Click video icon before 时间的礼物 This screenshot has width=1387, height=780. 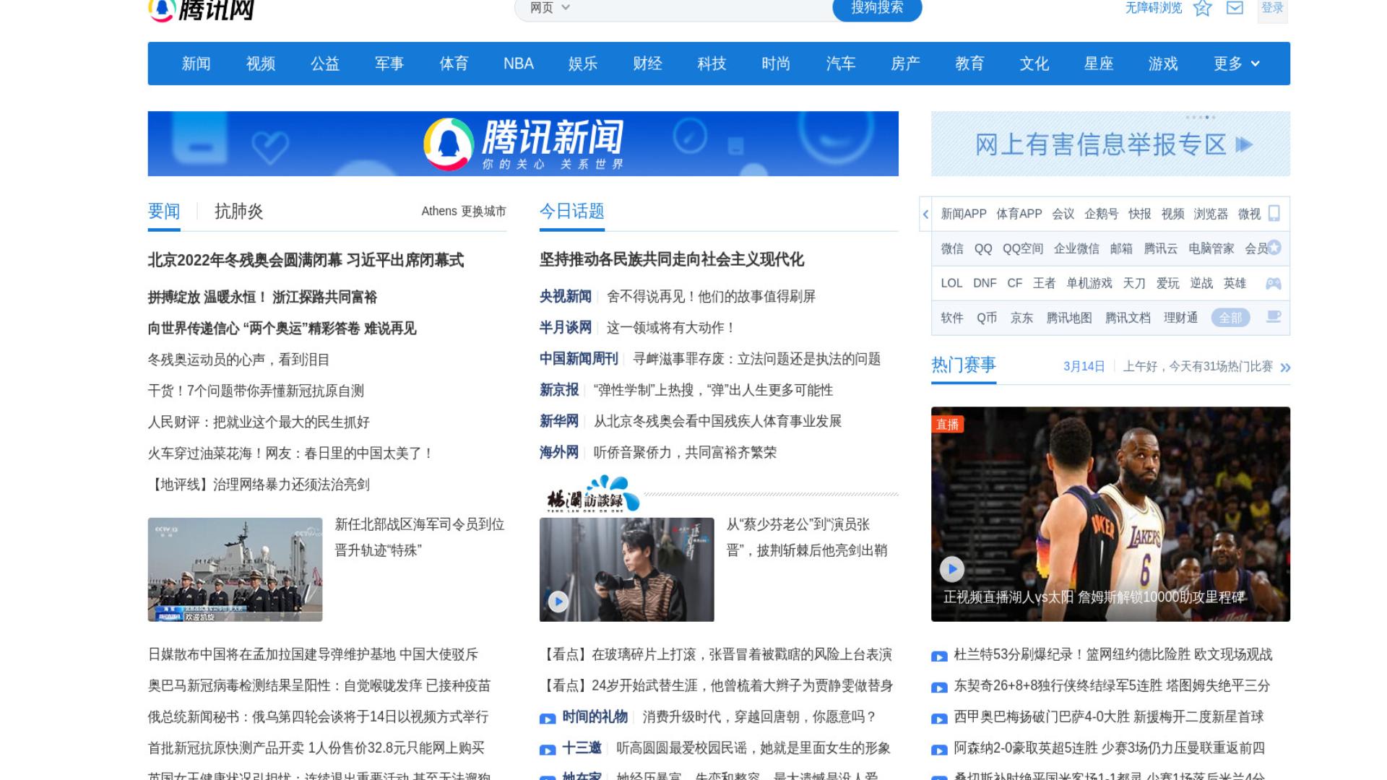click(x=548, y=719)
